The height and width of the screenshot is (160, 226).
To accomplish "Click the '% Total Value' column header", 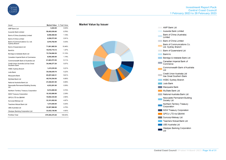I will [63, 25].
